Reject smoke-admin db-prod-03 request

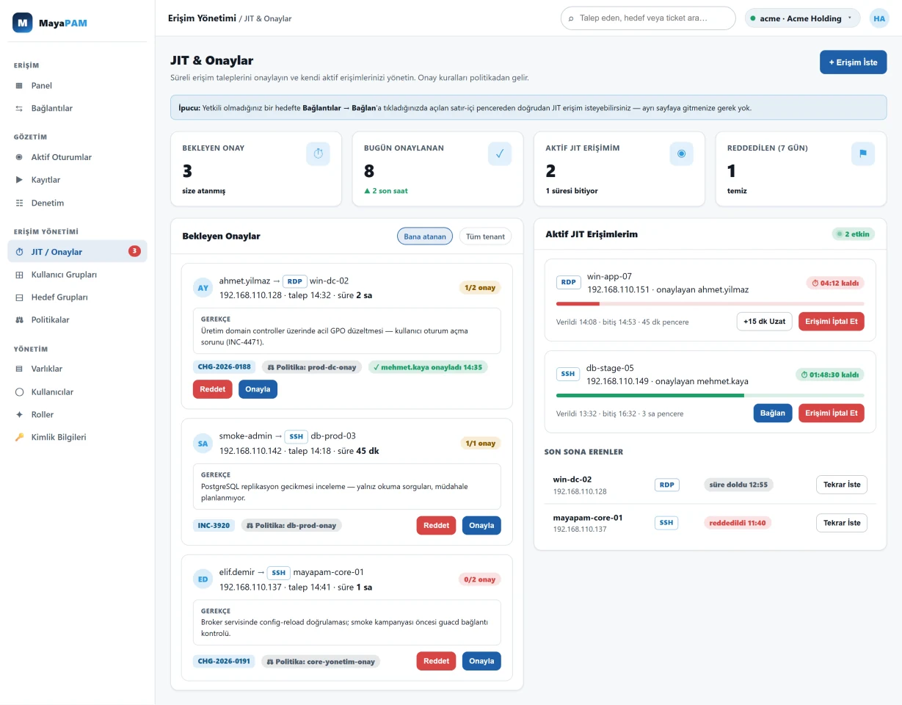(x=436, y=525)
